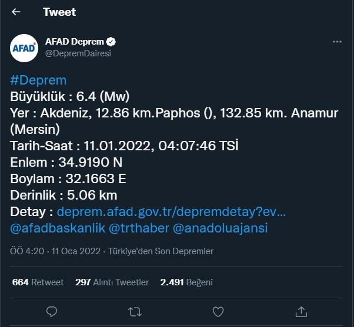The width and height of the screenshot is (354, 327).
Task: Share the tweet via share icon
Action: point(301,310)
